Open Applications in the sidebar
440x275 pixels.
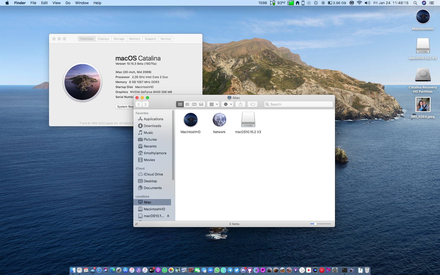pyautogui.click(x=153, y=119)
